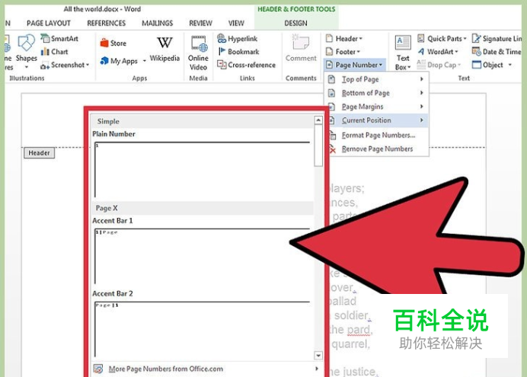Click the gallery scroll up arrow
Viewport: 527px width, 377px height.
pyautogui.click(x=318, y=120)
